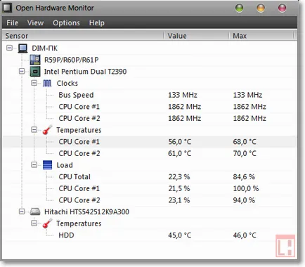The image size is (305, 267).
Task: Open the Options menu
Action: coord(66,23)
